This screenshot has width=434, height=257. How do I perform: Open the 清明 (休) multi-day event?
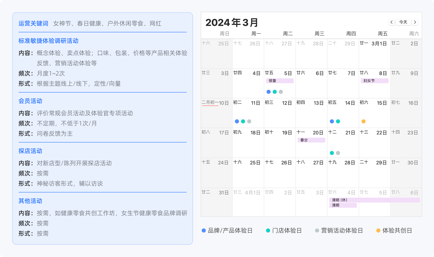[x=375, y=200]
